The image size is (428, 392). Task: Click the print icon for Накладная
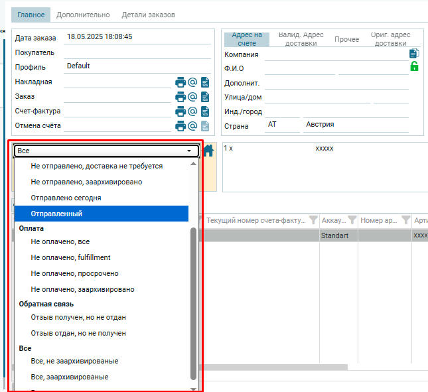(180, 82)
